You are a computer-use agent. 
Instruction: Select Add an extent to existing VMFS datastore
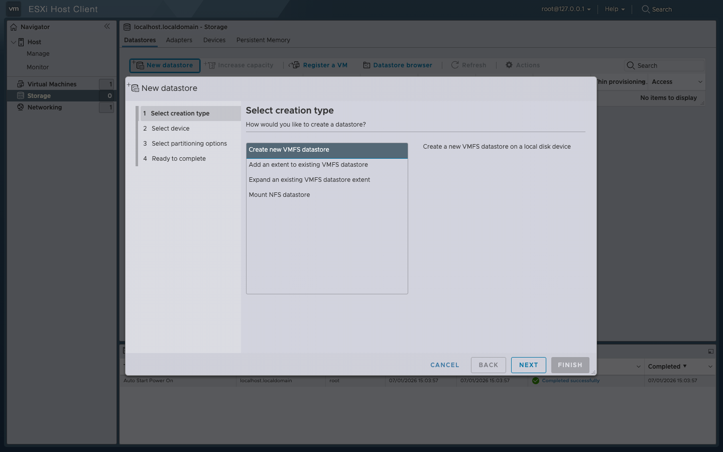click(x=327, y=165)
